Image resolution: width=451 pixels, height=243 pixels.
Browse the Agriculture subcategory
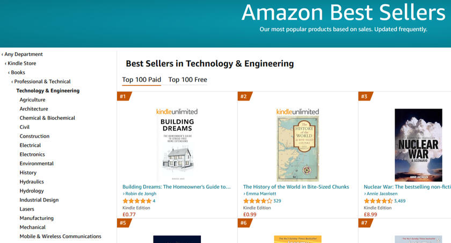tap(32, 100)
